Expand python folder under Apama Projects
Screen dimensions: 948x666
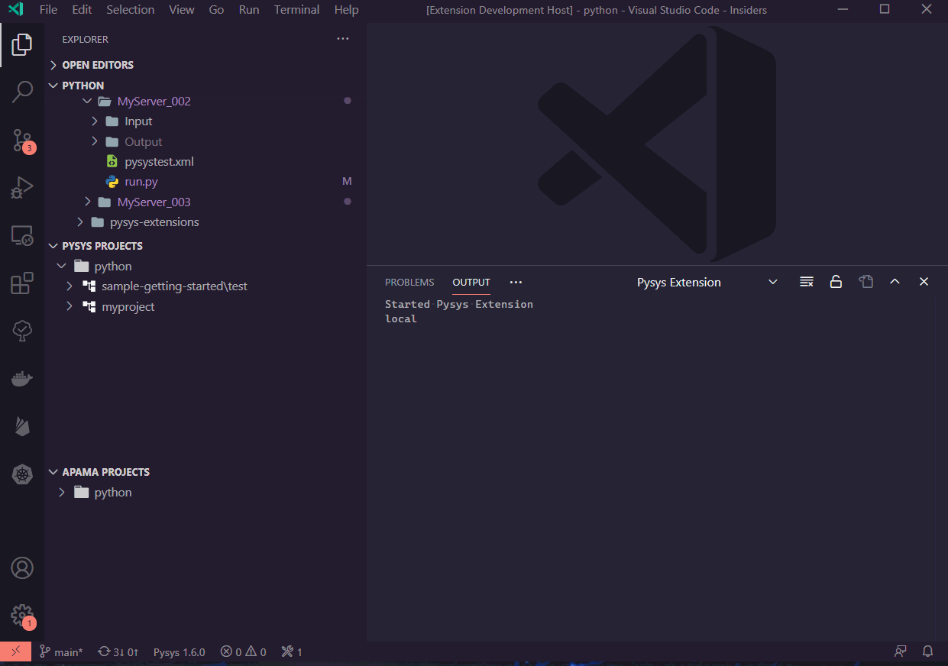pos(62,492)
